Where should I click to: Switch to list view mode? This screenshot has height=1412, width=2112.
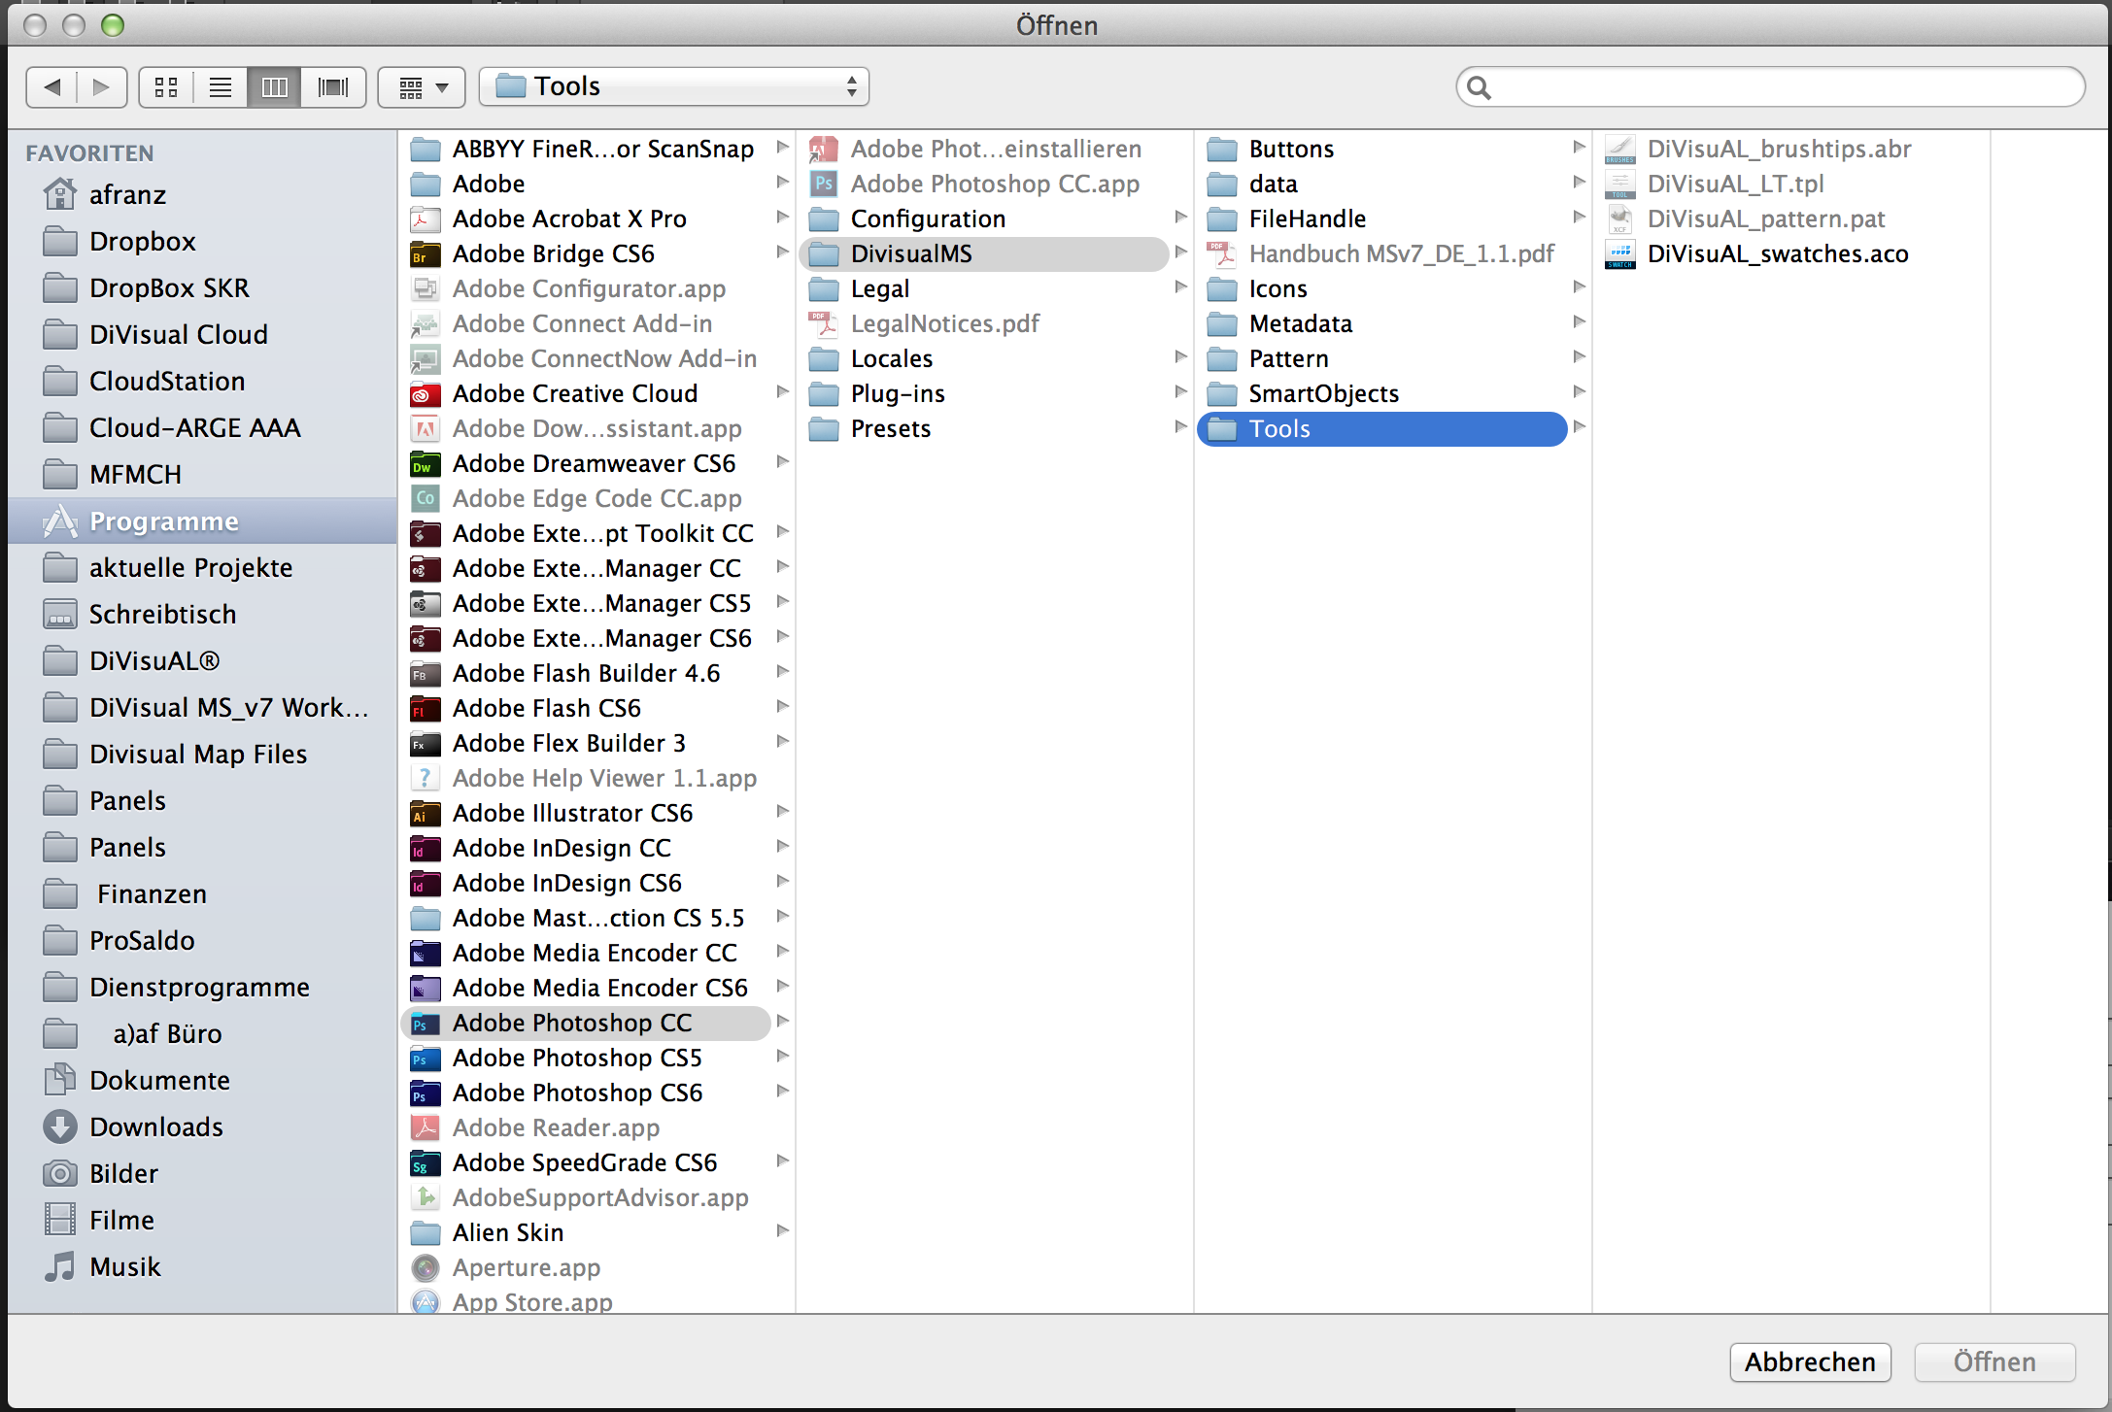[x=221, y=87]
